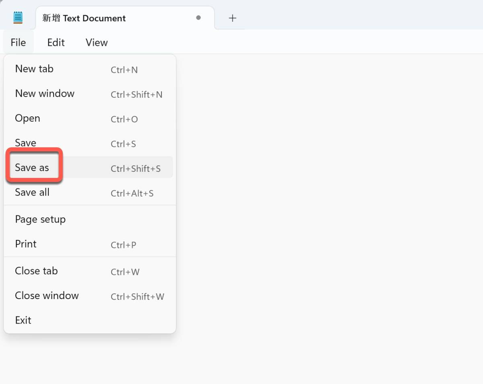Choose New tab from File menu
The height and width of the screenshot is (384, 483).
(34, 69)
